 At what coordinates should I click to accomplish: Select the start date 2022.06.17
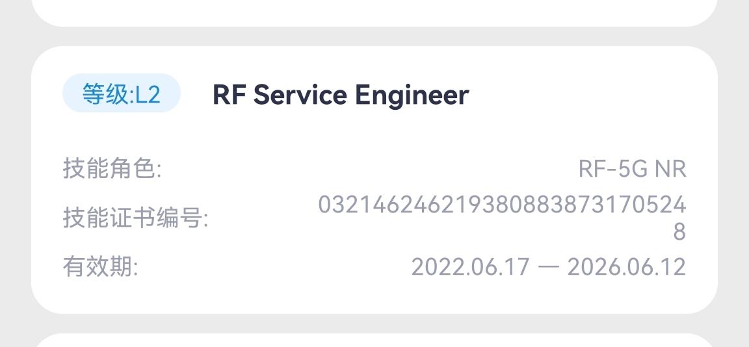pos(471,266)
